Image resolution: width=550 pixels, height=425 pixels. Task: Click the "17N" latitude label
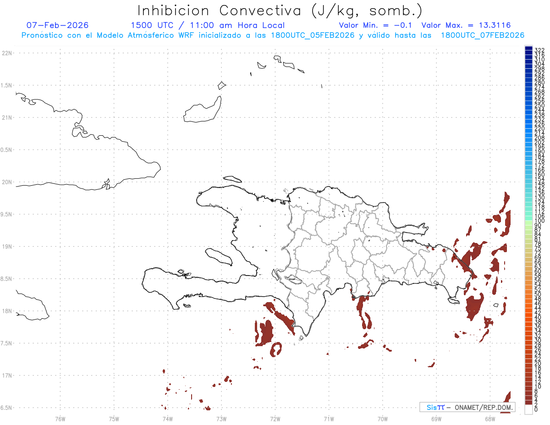pyautogui.click(x=7, y=375)
